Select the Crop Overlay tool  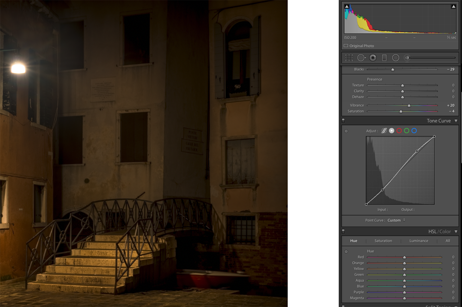349,58
